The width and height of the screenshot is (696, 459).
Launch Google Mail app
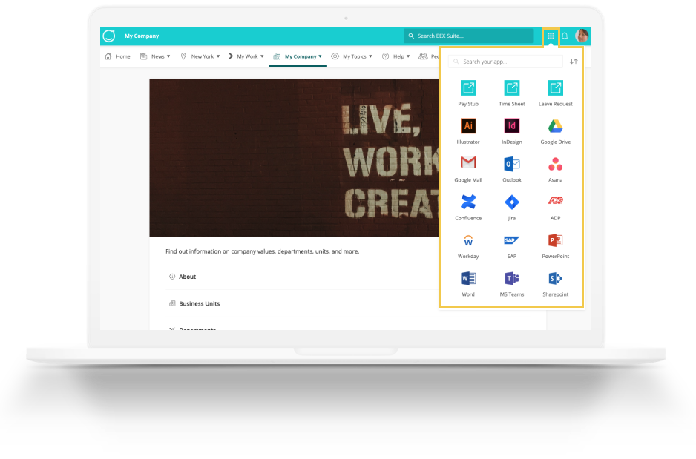coord(468,162)
